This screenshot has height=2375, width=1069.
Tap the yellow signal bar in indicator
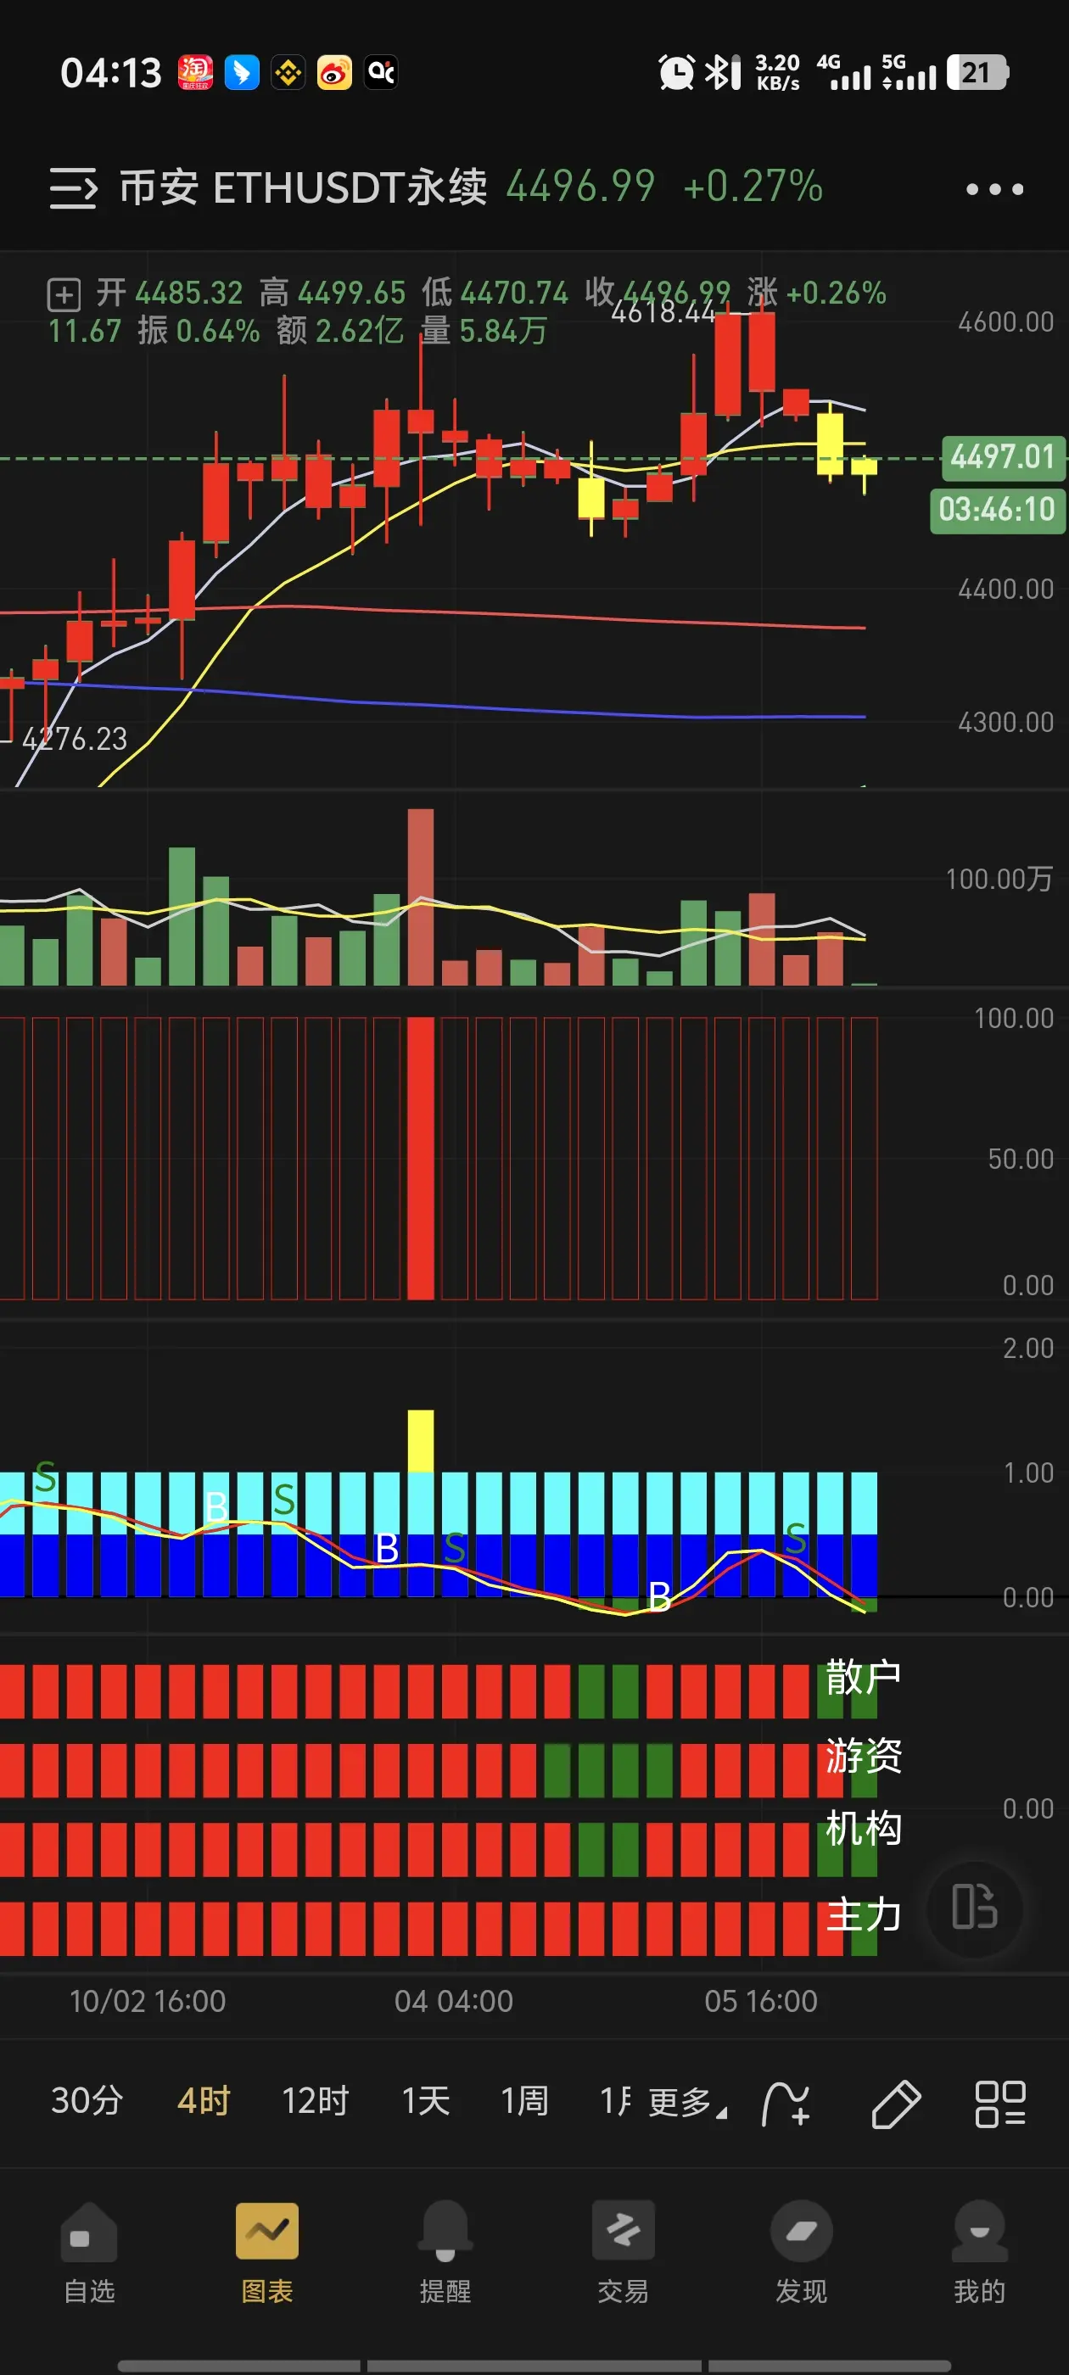click(x=421, y=1441)
